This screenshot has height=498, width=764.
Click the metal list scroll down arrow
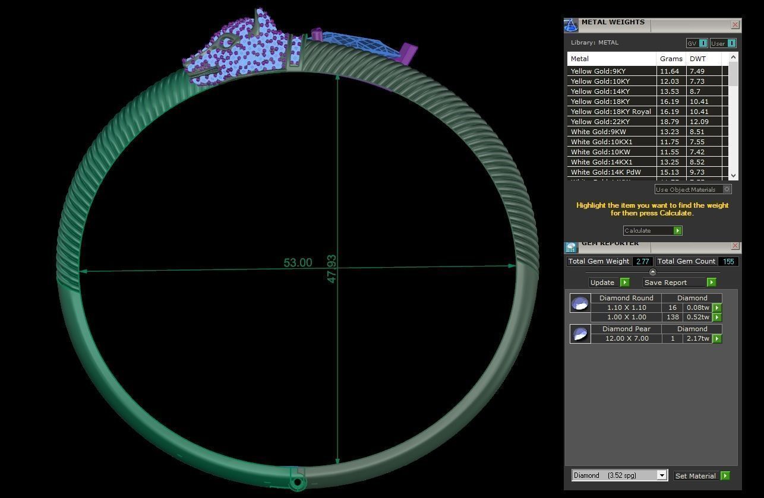coord(733,176)
